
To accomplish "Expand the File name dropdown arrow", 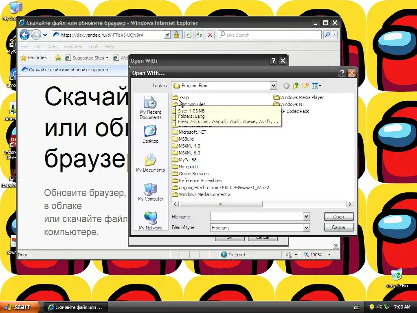I will (306, 216).
